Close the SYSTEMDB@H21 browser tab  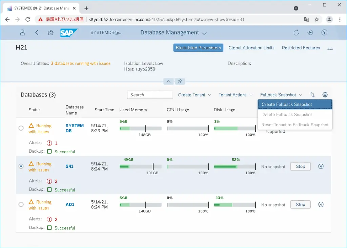pyautogui.click(x=74, y=8)
